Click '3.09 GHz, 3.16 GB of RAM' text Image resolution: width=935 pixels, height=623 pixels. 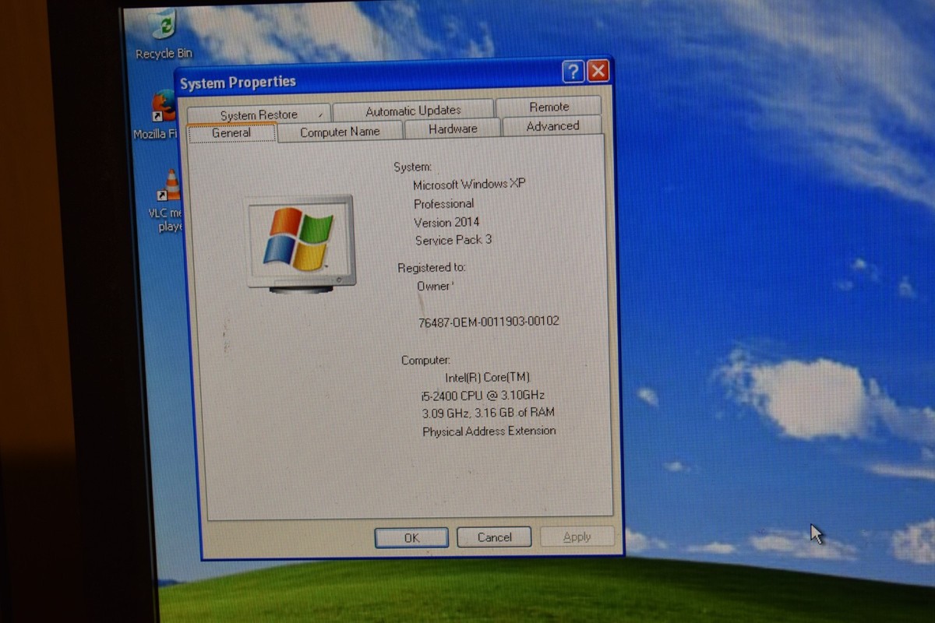pos(489,413)
